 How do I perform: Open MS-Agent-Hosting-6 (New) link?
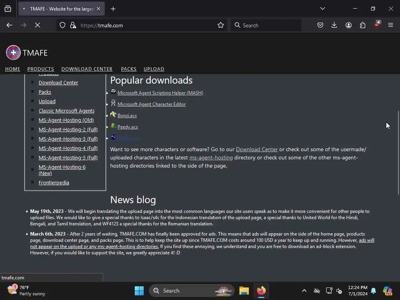[62, 170]
